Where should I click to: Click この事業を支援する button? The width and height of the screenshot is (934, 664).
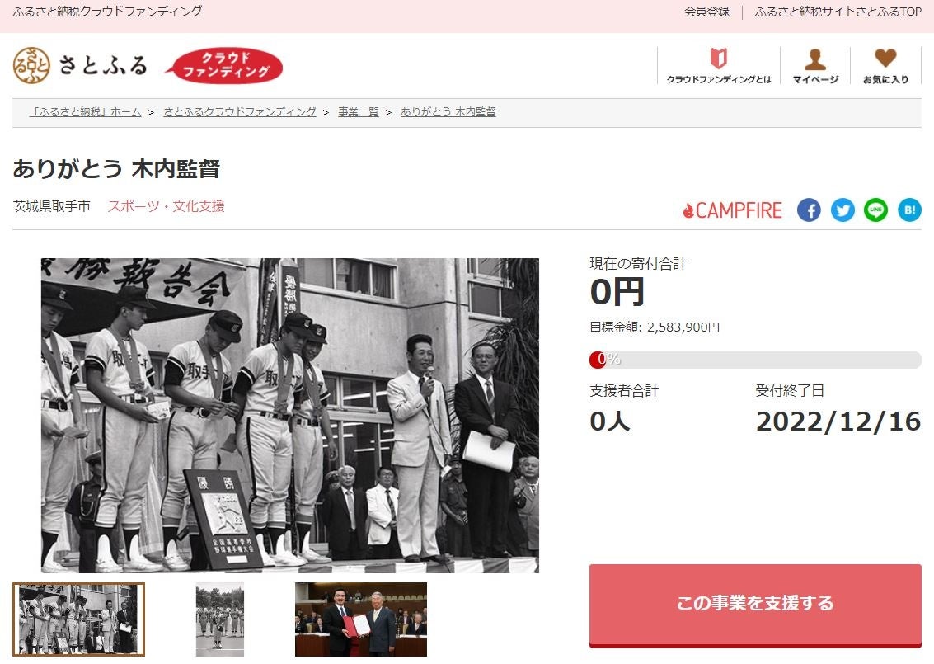click(x=755, y=605)
